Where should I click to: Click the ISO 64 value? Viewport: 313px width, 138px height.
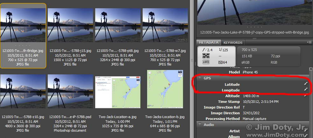[223, 62]
